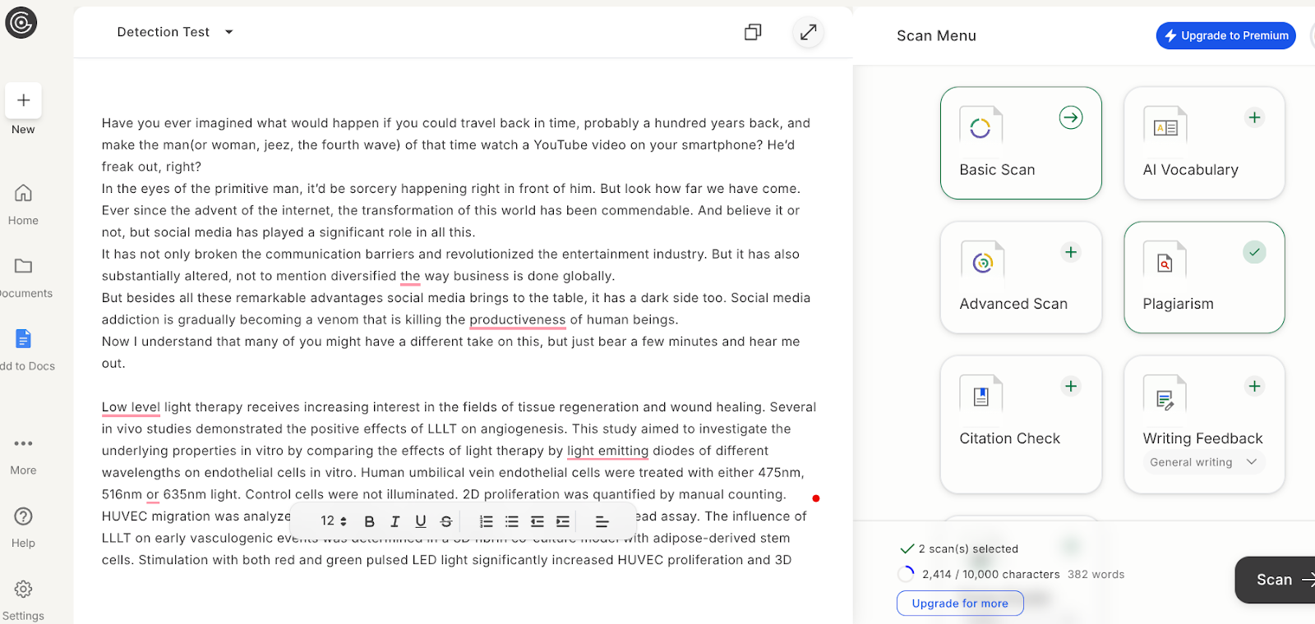Open the Detection Test title dropdown
Image resolution: width=1315 pixels, height=624 pixels.
click(229, 32)
